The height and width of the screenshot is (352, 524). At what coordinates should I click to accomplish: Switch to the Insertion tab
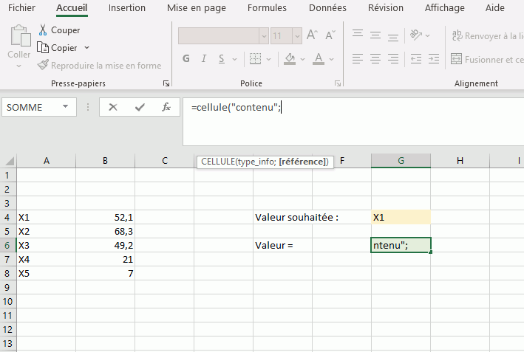pyautogui.click(x=126, y=8)
